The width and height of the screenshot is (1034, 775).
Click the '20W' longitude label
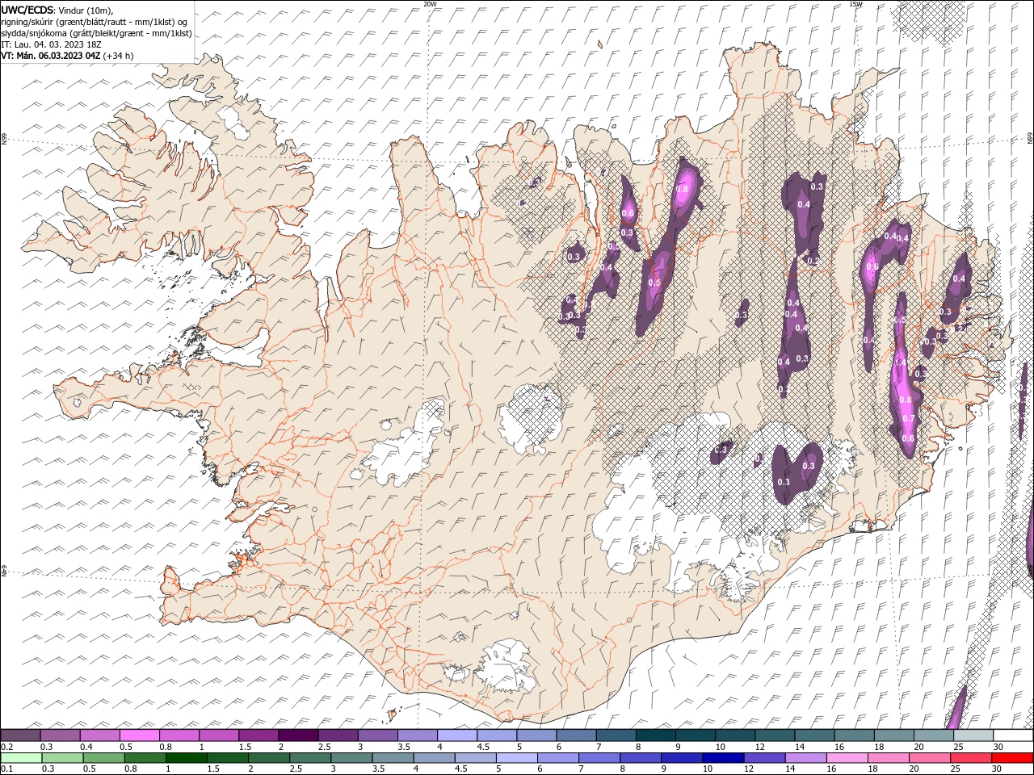(430, 4)
